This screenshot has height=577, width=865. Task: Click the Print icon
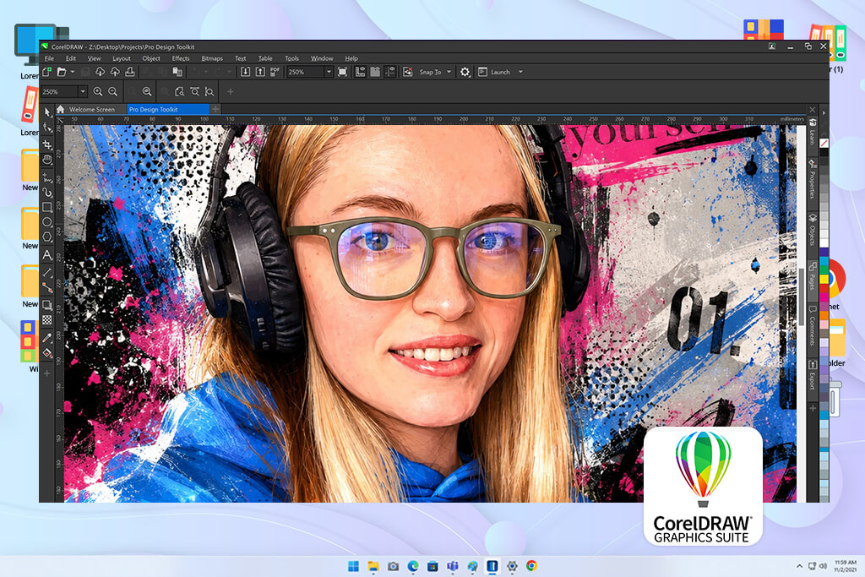129,72
